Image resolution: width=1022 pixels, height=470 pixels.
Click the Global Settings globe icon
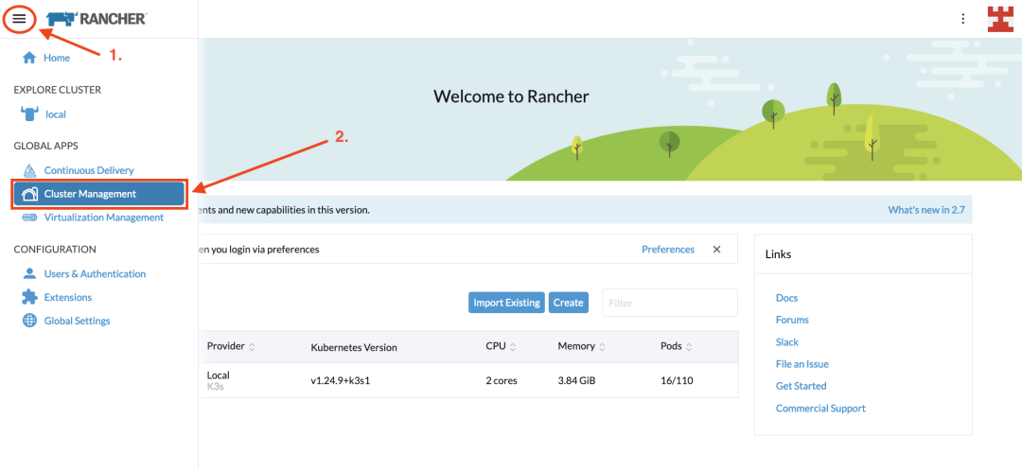[29, 321]
